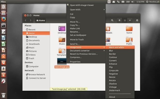Select Greyscale in Image tools submenu

click(x=120, y=70)
